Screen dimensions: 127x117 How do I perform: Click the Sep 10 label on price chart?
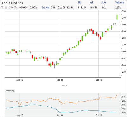pos(60,80)
